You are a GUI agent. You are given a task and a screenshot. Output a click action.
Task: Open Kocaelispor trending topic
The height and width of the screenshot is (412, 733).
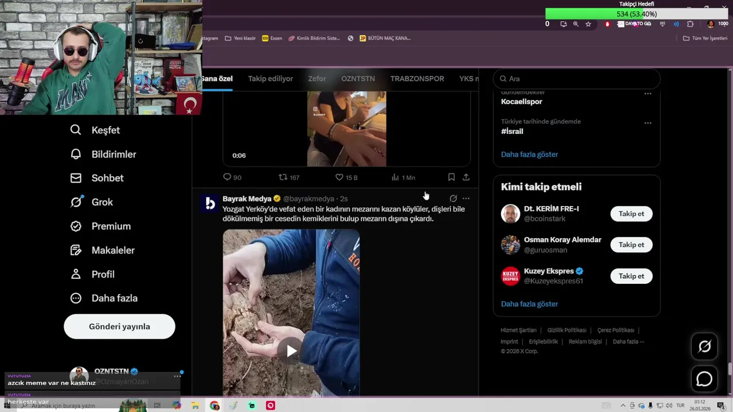[x=522, y=101]
